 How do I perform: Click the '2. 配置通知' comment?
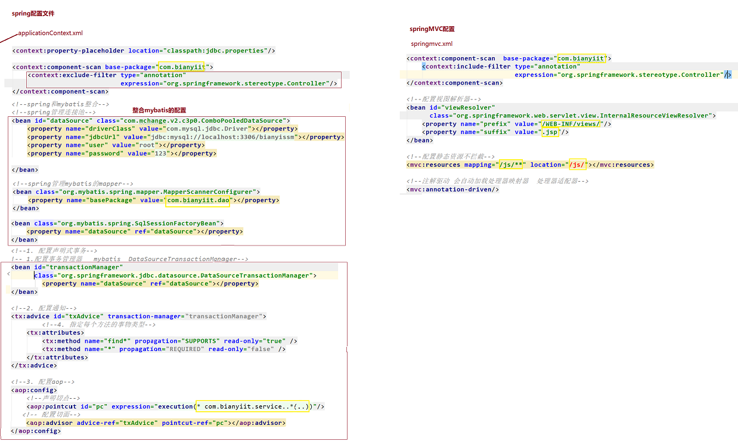pyautogui.click(x=44, y=308)
